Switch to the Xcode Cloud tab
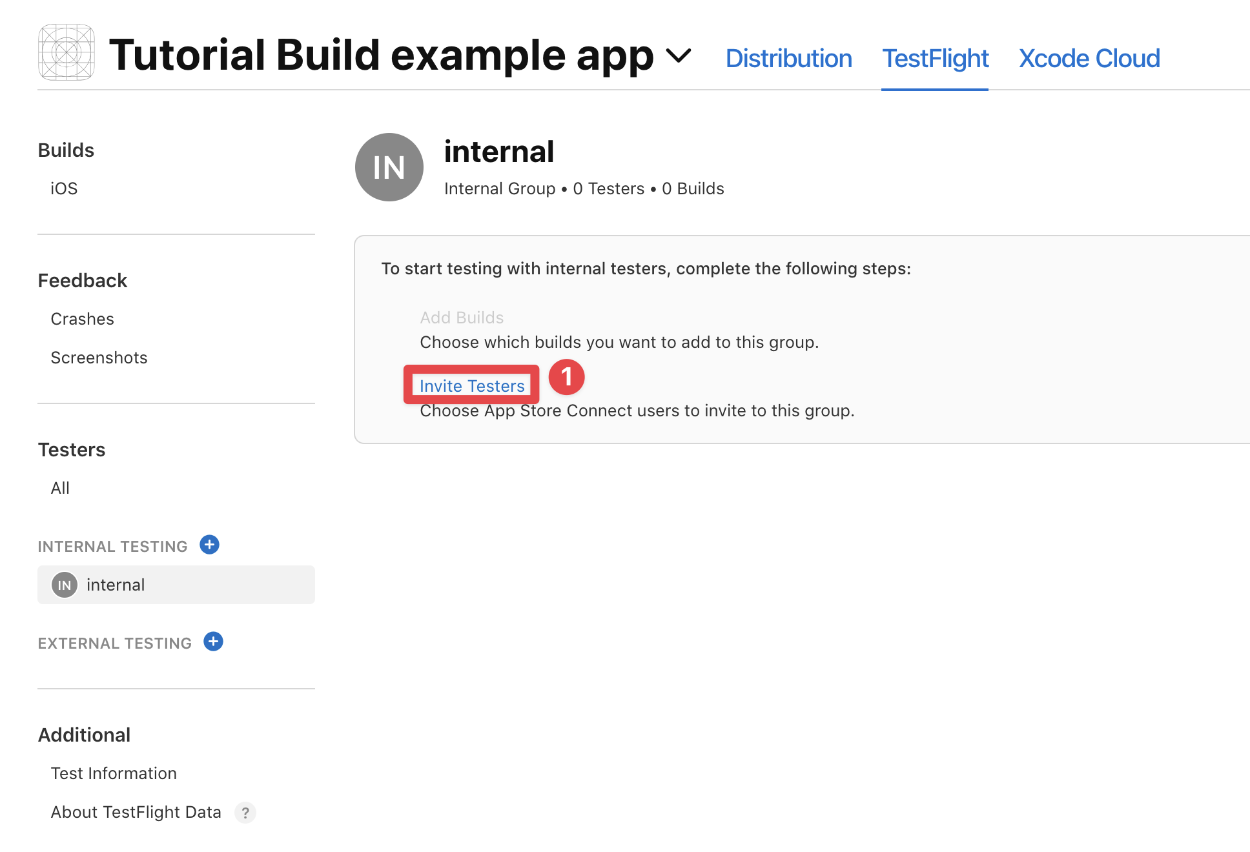This screenshot has width=1250, height=852. [1089, 58]
